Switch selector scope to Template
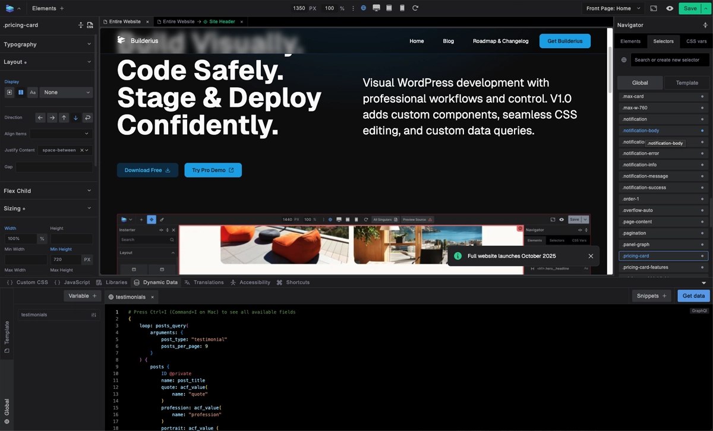The height and width of the screenshot is (431, 713). pos(686,83)
